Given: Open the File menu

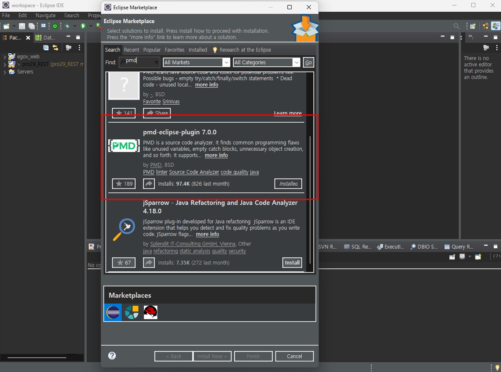Looking at the screenshot, I should point(6,16).
